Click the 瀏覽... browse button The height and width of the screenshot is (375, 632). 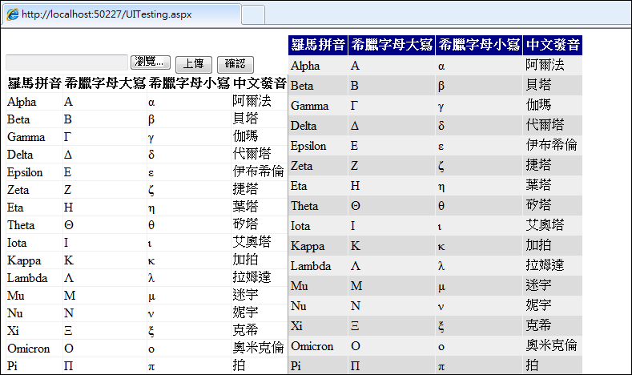[151, 62]
